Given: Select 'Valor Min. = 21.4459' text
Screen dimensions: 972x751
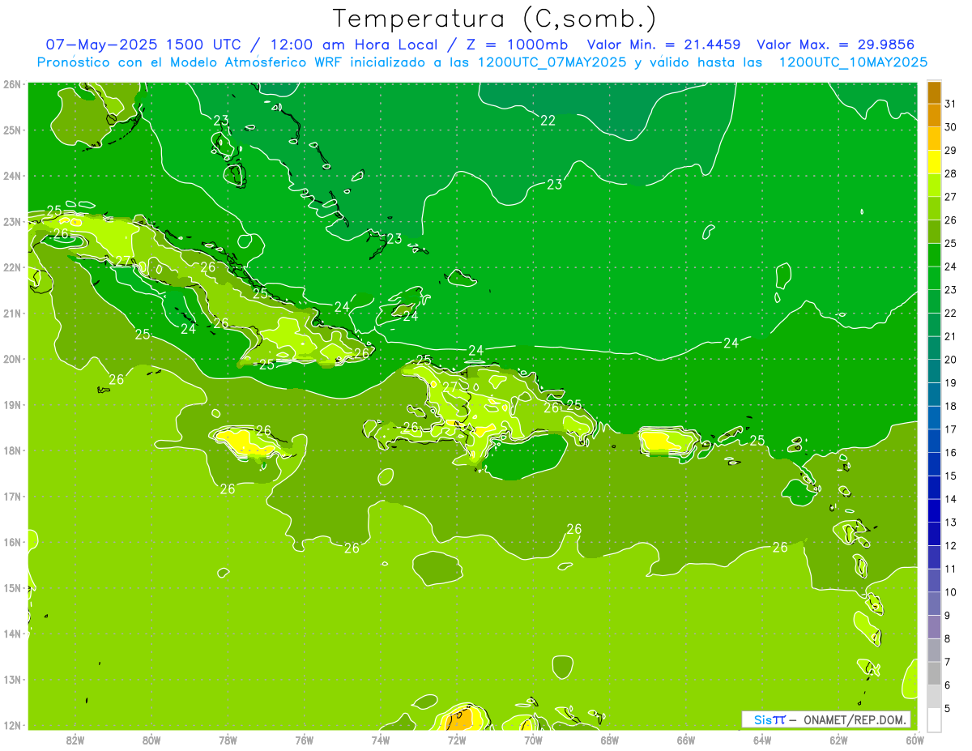Looking at the screenshot, I should point(663,45).
